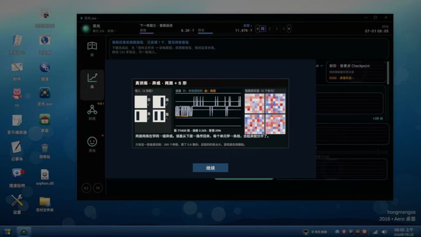Select the sophon.dll file icon
Screen dimensions: 421x237
44,177
